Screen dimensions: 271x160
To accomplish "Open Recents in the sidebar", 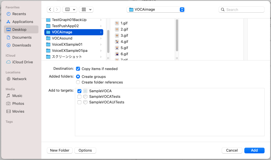I will 19,14.
